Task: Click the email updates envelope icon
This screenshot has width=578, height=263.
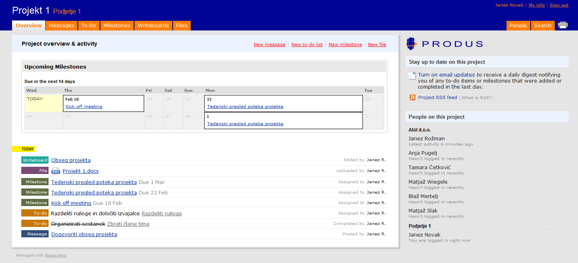Action: click(412, 76)
